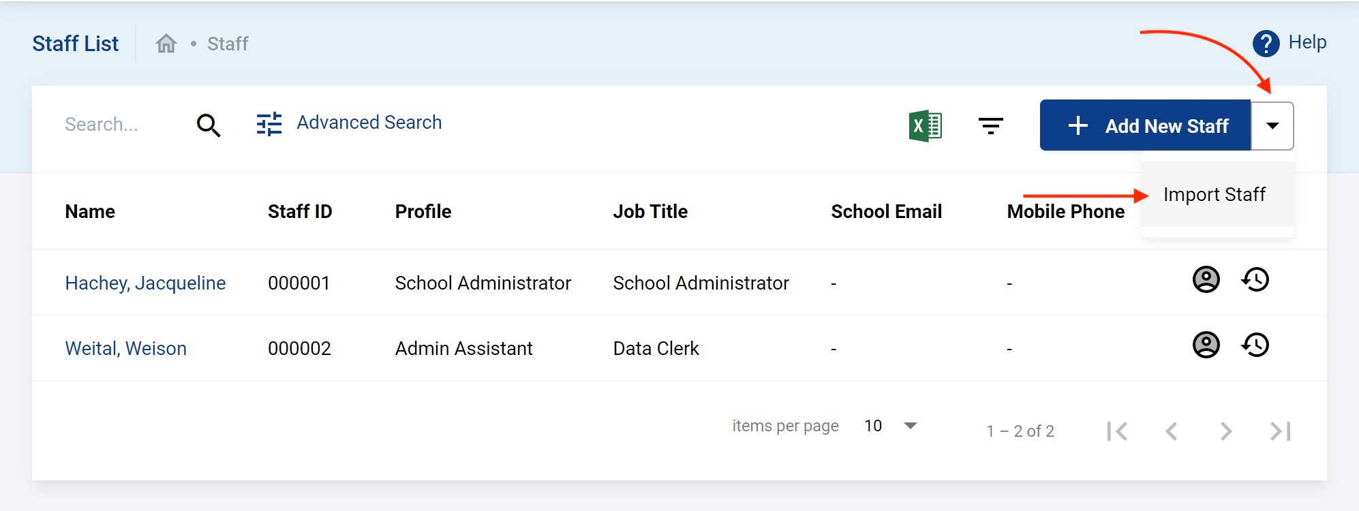1359x511 pixels.
Task: Open Advanced Search options
Action: [x=349, y=123]
